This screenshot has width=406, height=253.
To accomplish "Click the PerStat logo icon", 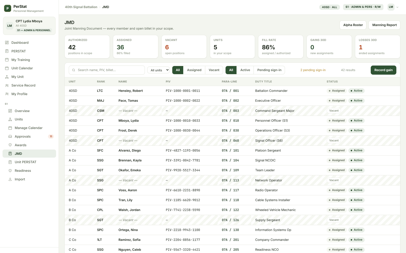I will (8, 8).
